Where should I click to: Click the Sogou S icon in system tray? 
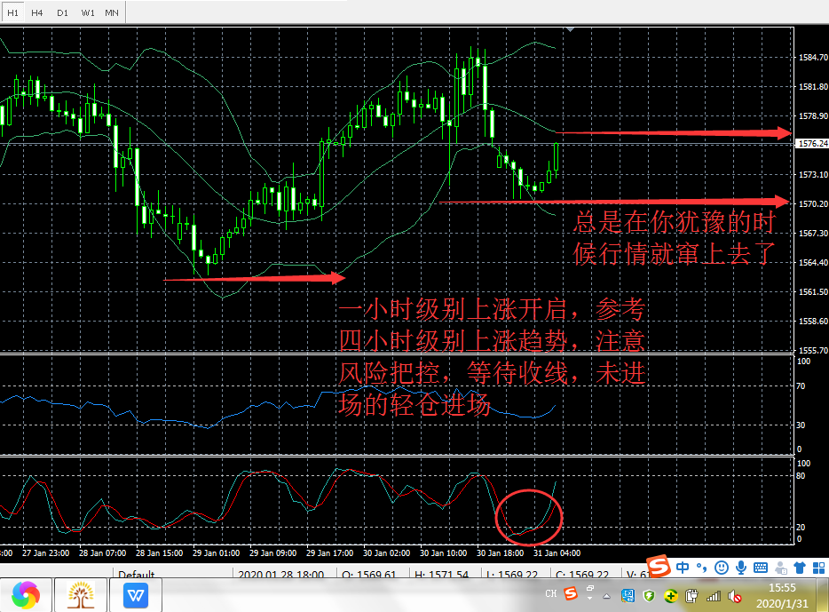point(571,593)
